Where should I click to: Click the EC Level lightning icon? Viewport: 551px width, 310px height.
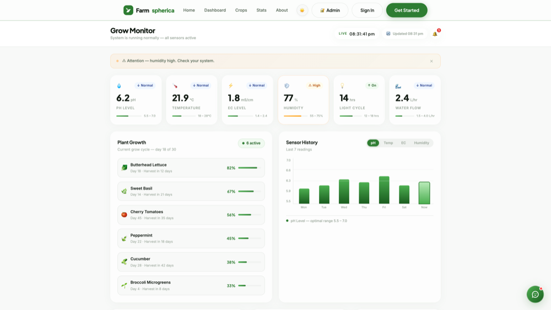[x=230, y=86]
